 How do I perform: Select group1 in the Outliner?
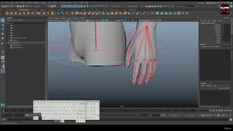click(x=15, y=40)
